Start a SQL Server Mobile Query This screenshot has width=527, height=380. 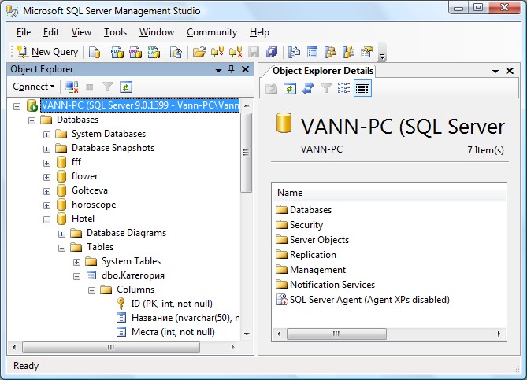(176, 52)
